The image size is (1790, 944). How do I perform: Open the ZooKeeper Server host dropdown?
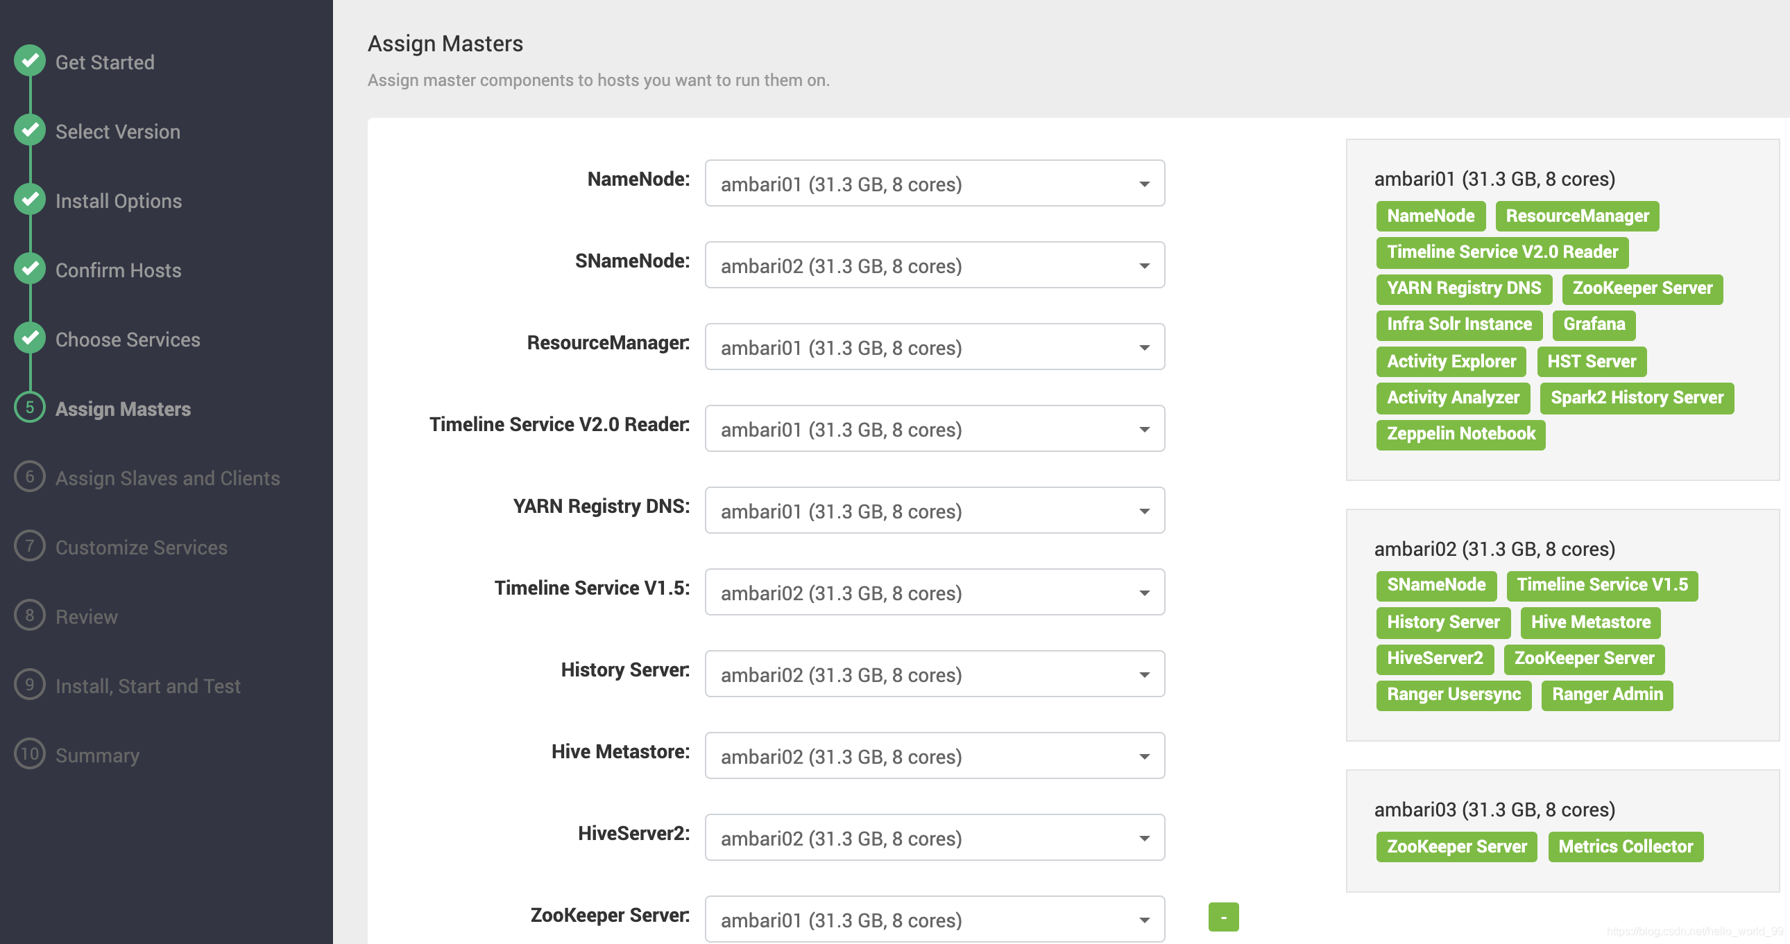(935, 920)
